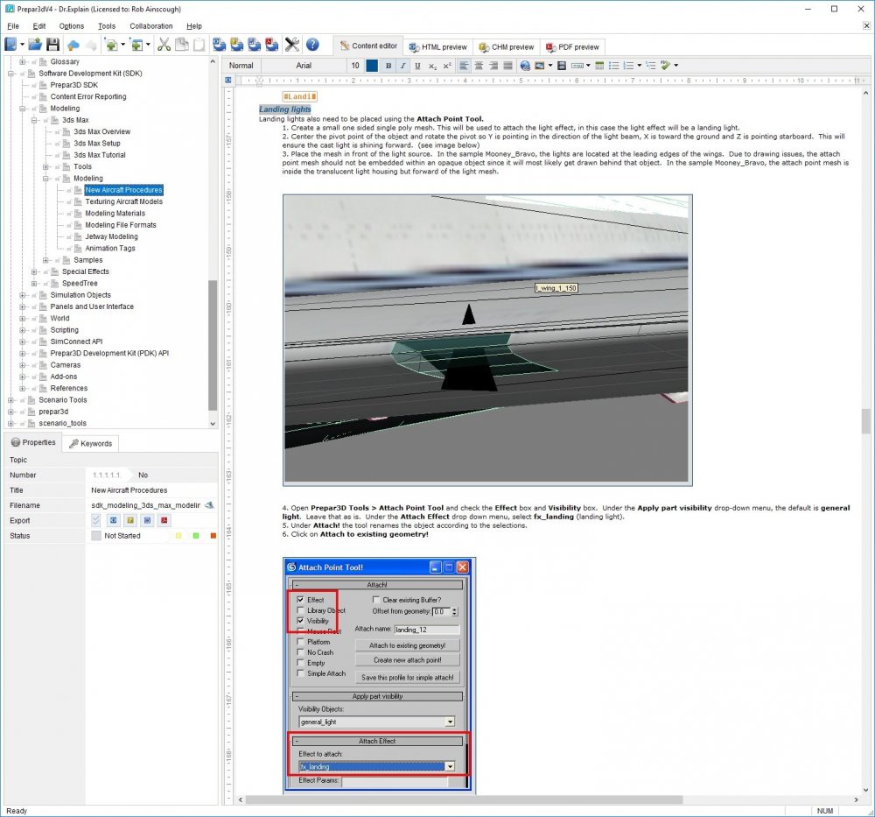Export to RTF via main toolbar icon

click(255, 45)
